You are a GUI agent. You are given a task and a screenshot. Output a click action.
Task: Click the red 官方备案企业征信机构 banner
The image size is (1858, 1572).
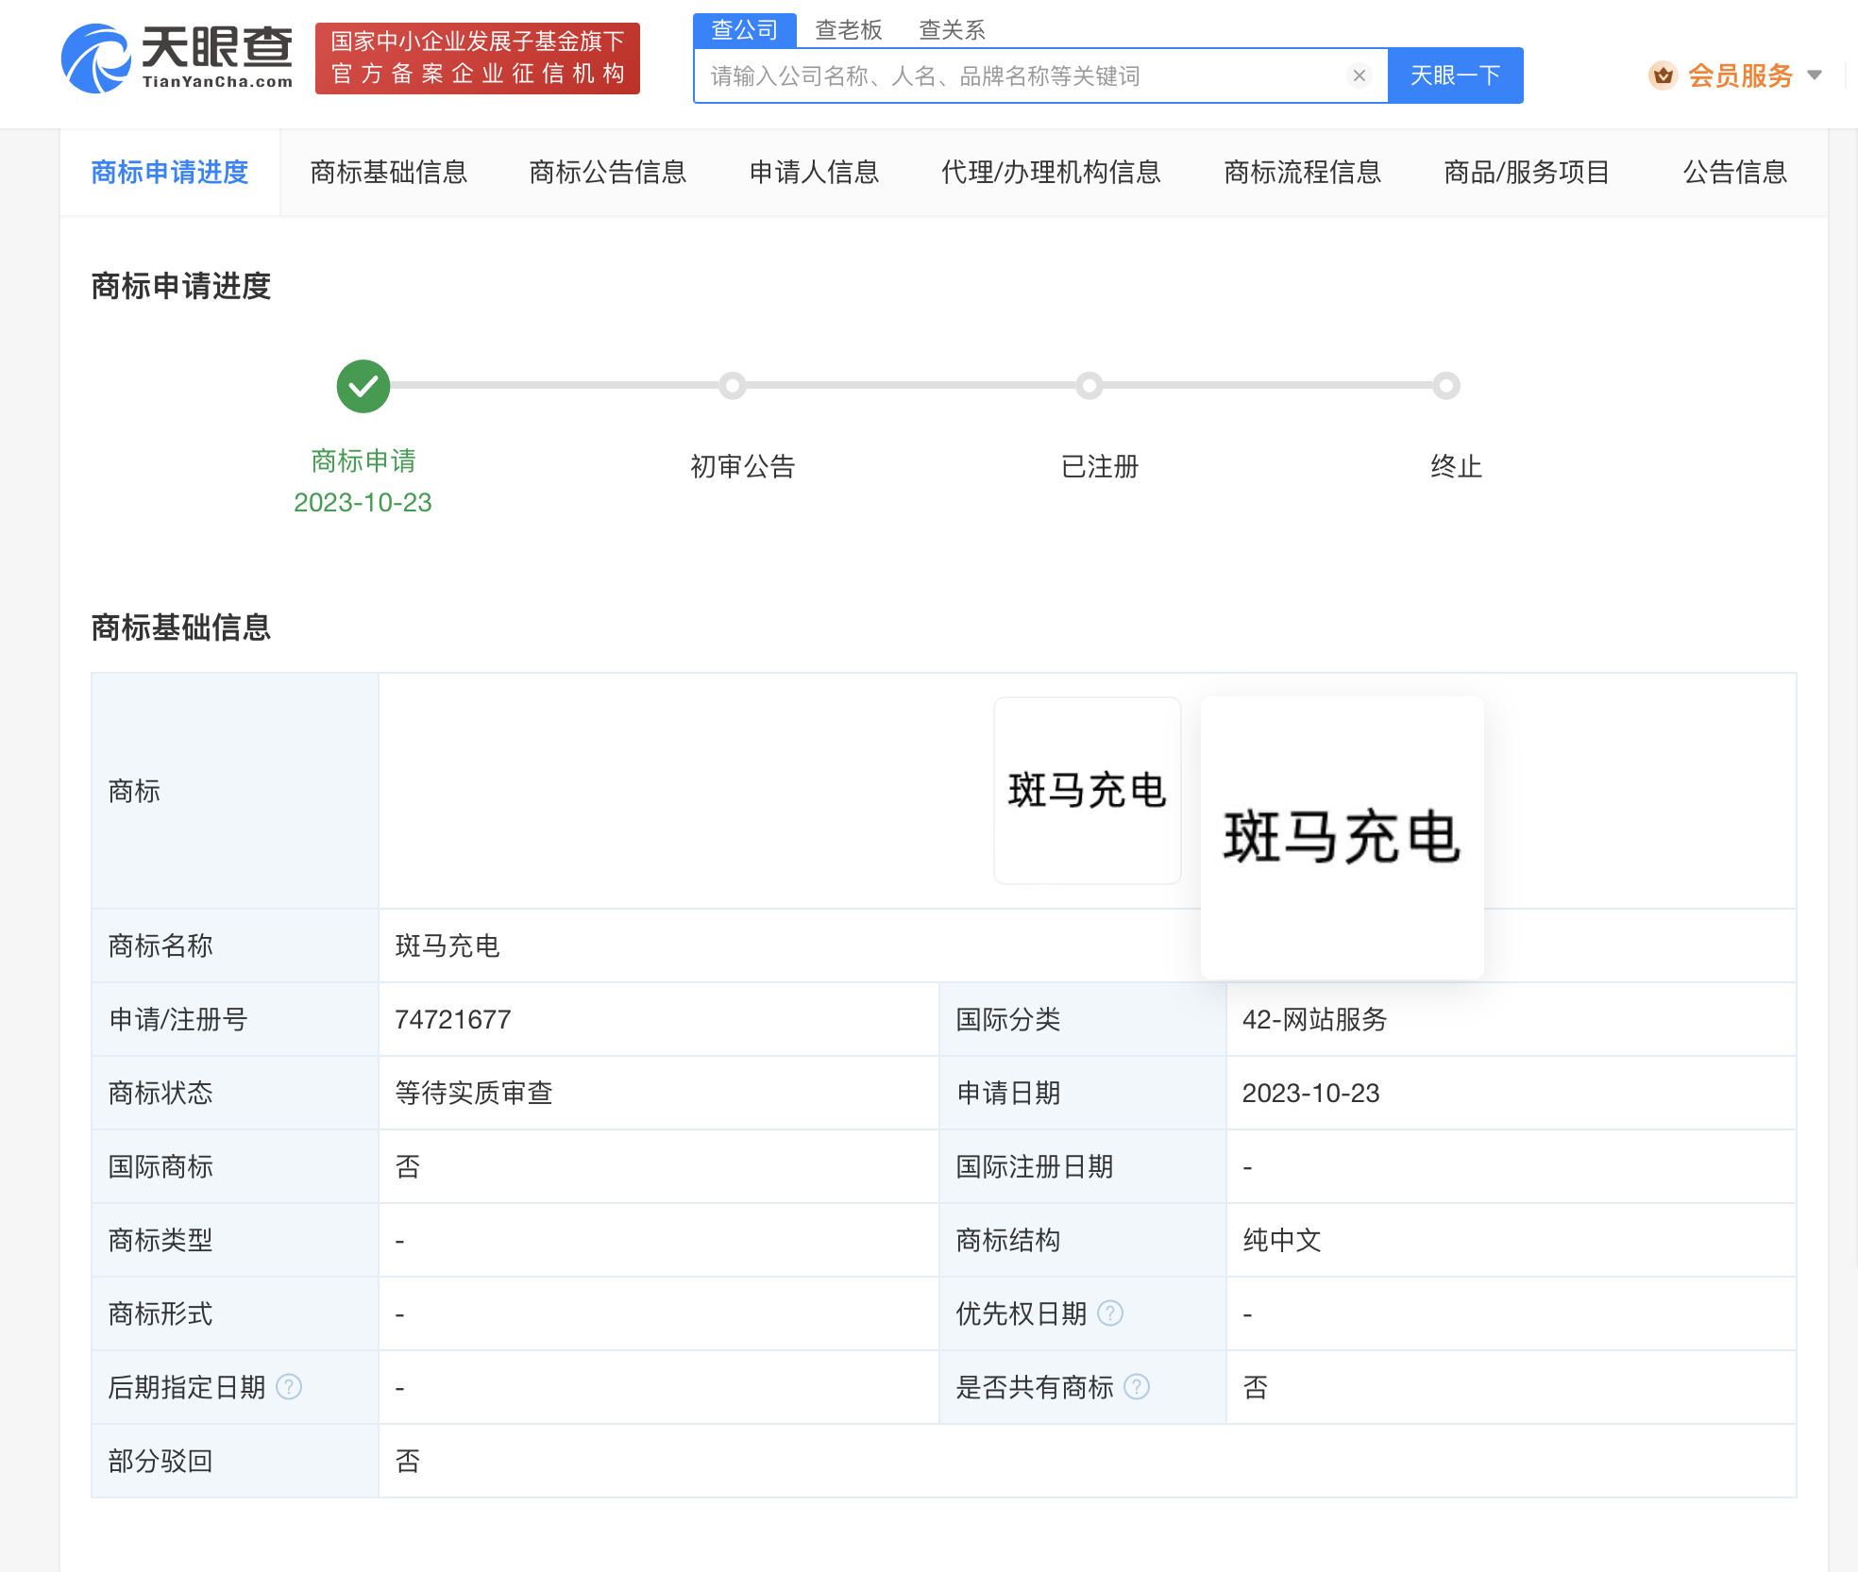click(x=478, y=59)
